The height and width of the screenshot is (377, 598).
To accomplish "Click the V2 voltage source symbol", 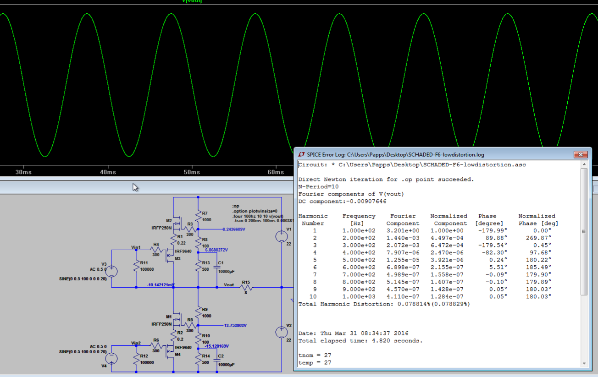I will coord(281,333).
